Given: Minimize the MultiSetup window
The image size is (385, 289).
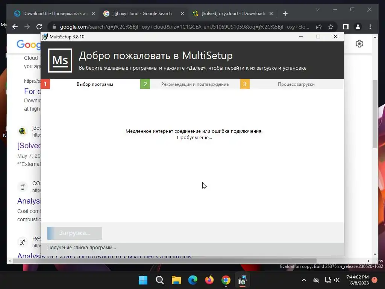Looking at the screenshot, I should pyautogui.click(x=301, y=37).
